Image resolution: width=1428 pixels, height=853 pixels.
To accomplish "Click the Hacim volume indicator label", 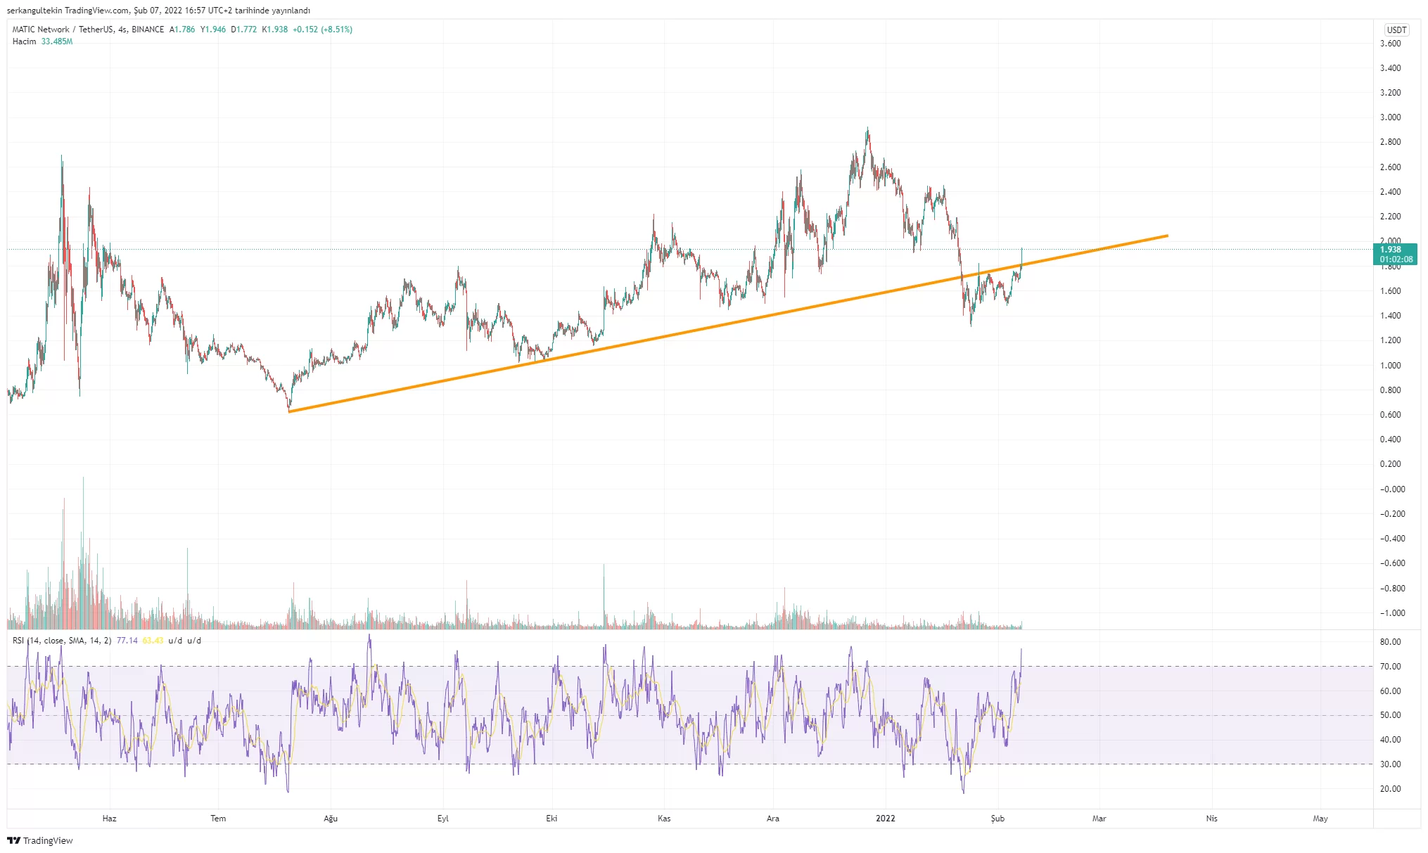I will click(x=24, y=41).
